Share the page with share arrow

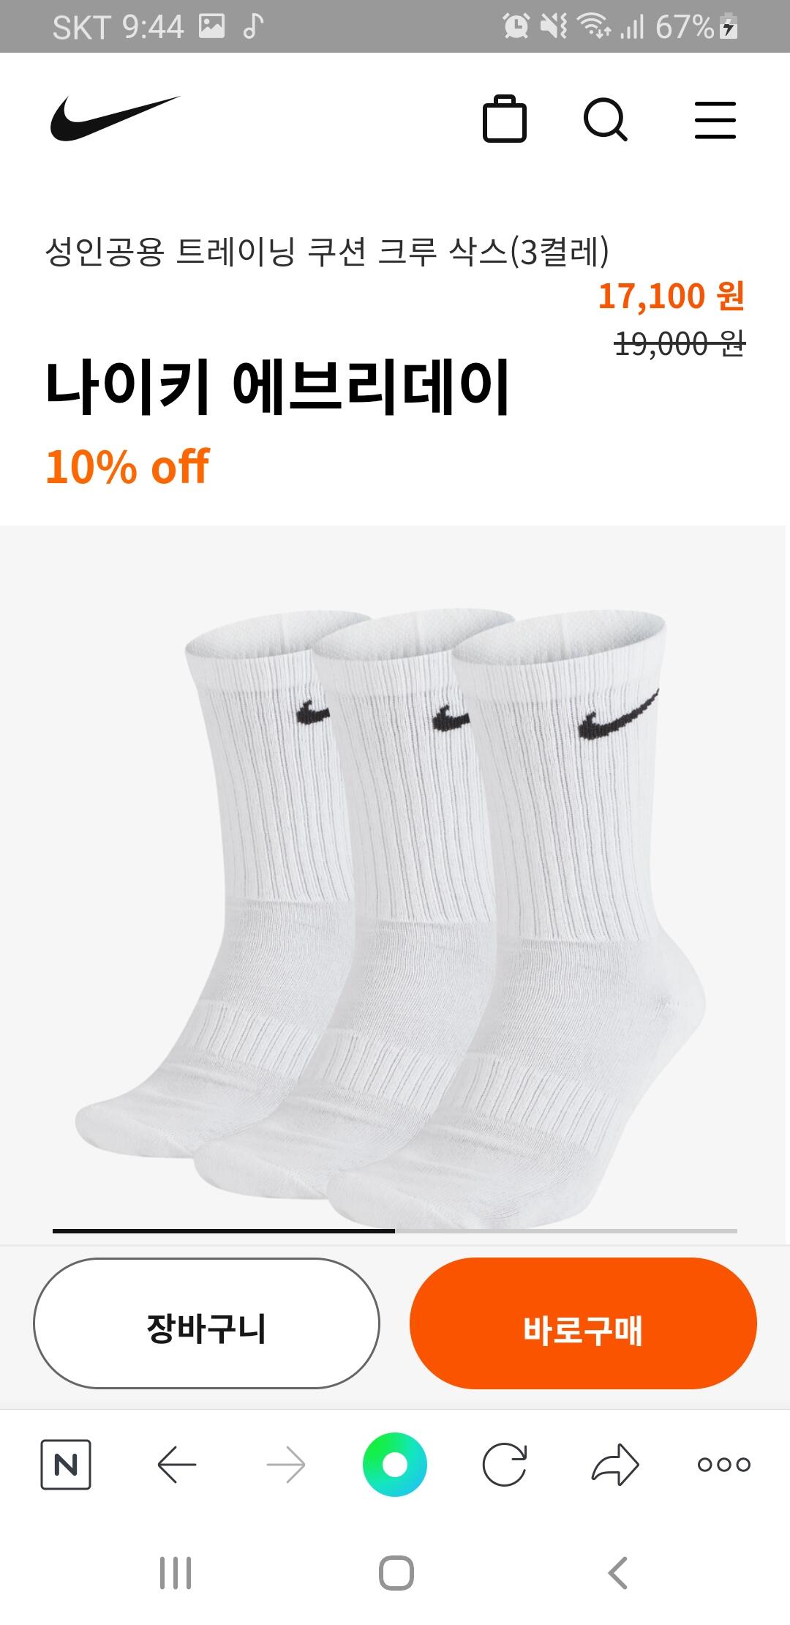(615, 1465)
